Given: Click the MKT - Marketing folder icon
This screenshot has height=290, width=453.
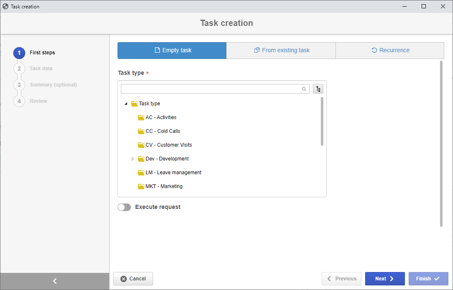Looking at the screenshot, I should pyautogui.click(x=141, y=186).
